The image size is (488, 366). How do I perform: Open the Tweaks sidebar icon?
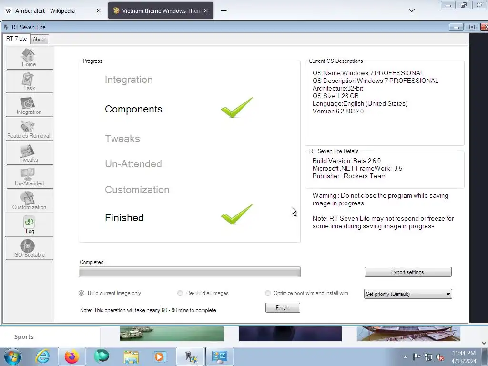click(29, 153)
